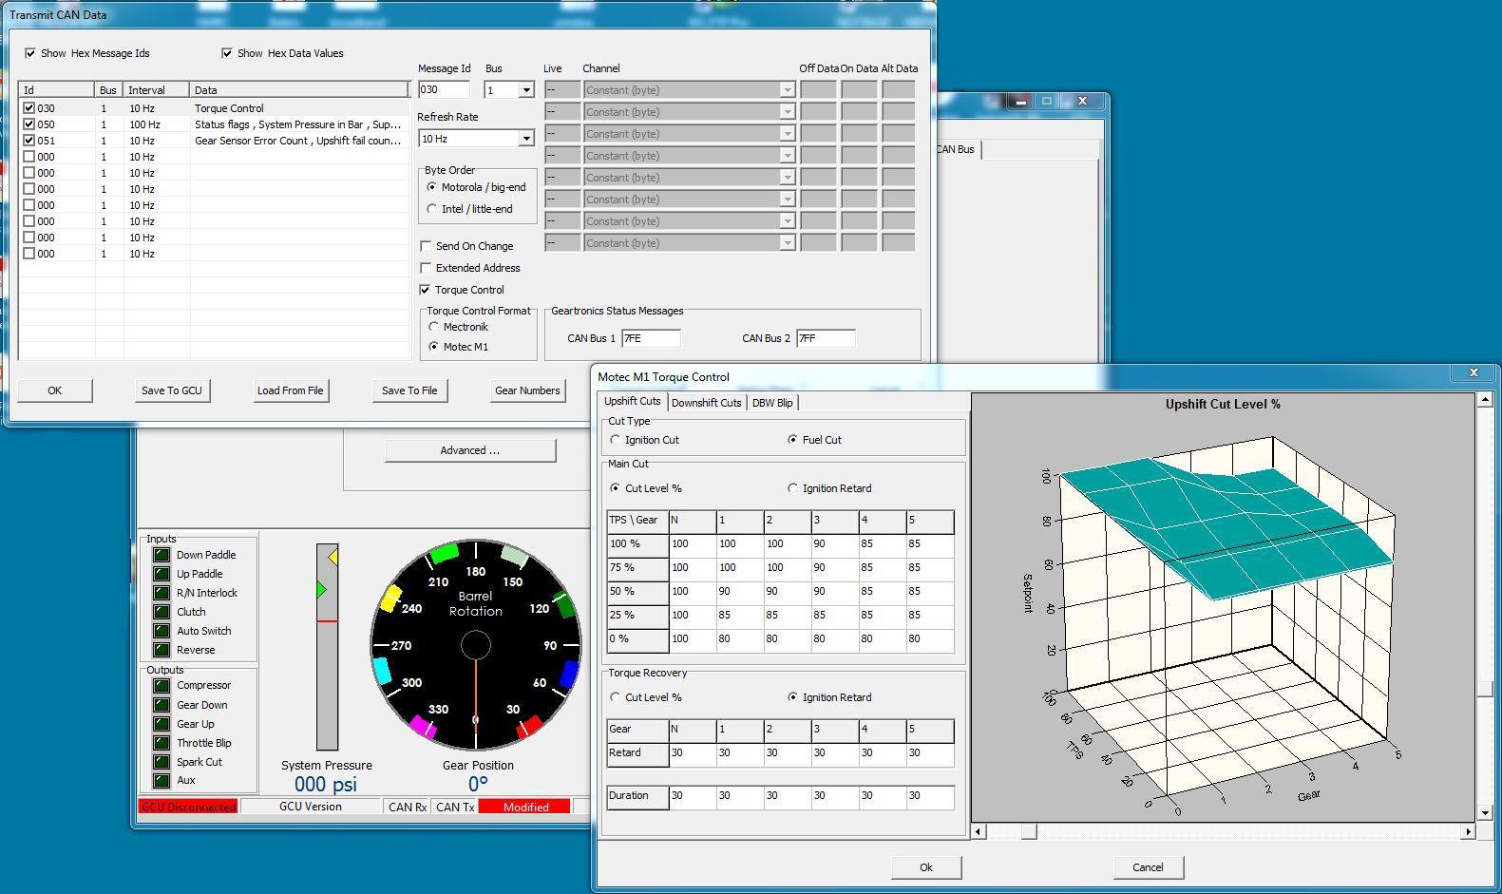Image resolution: width=1502 pixels, height=894 pixels.
Task: Select Ignition Cut as cut type
Action: coord(616,440)
